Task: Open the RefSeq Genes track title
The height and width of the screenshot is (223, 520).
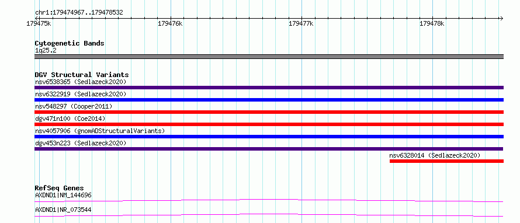Action: click(60, 188)
